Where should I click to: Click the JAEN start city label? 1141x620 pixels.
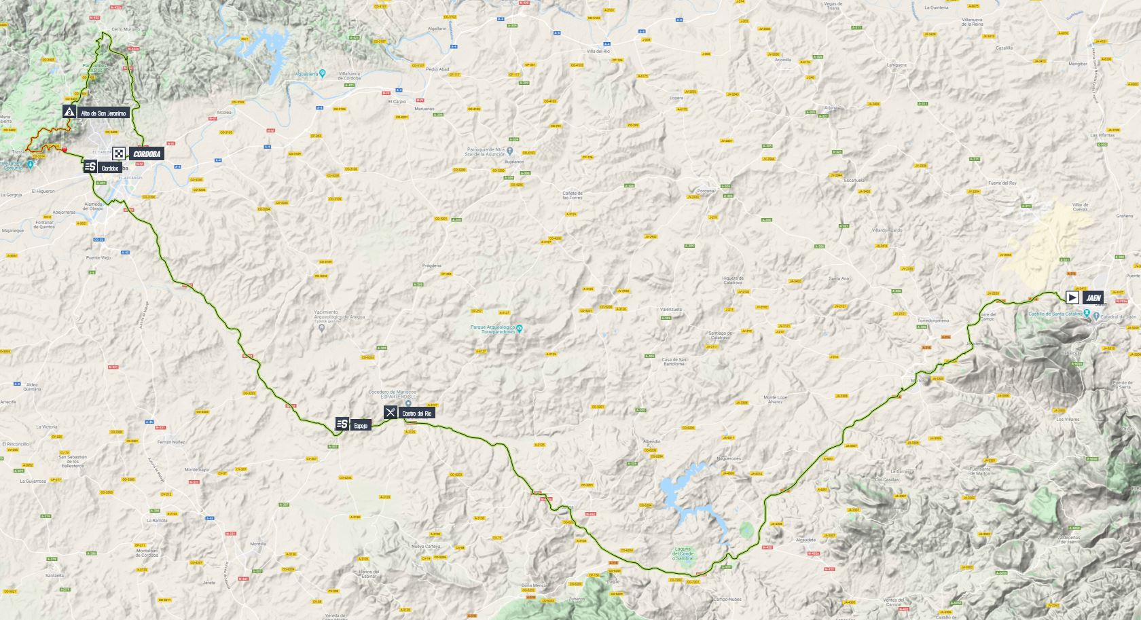pos(1093,297)
